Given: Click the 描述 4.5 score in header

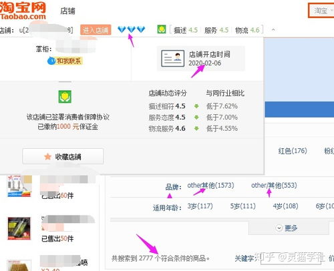Looking at the screenshot, I should click(186, 30).
